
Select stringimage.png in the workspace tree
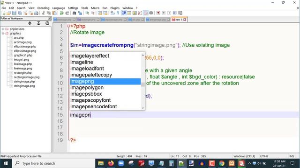24,86
